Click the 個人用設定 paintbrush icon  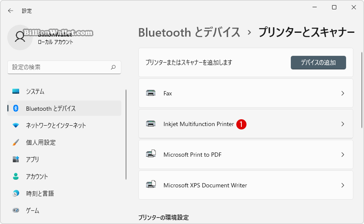(x=16, y=142)
